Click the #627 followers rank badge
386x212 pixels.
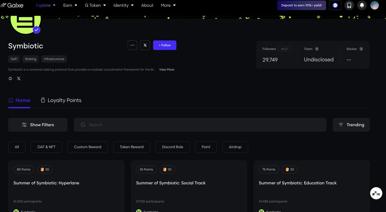tap(285, 49)
